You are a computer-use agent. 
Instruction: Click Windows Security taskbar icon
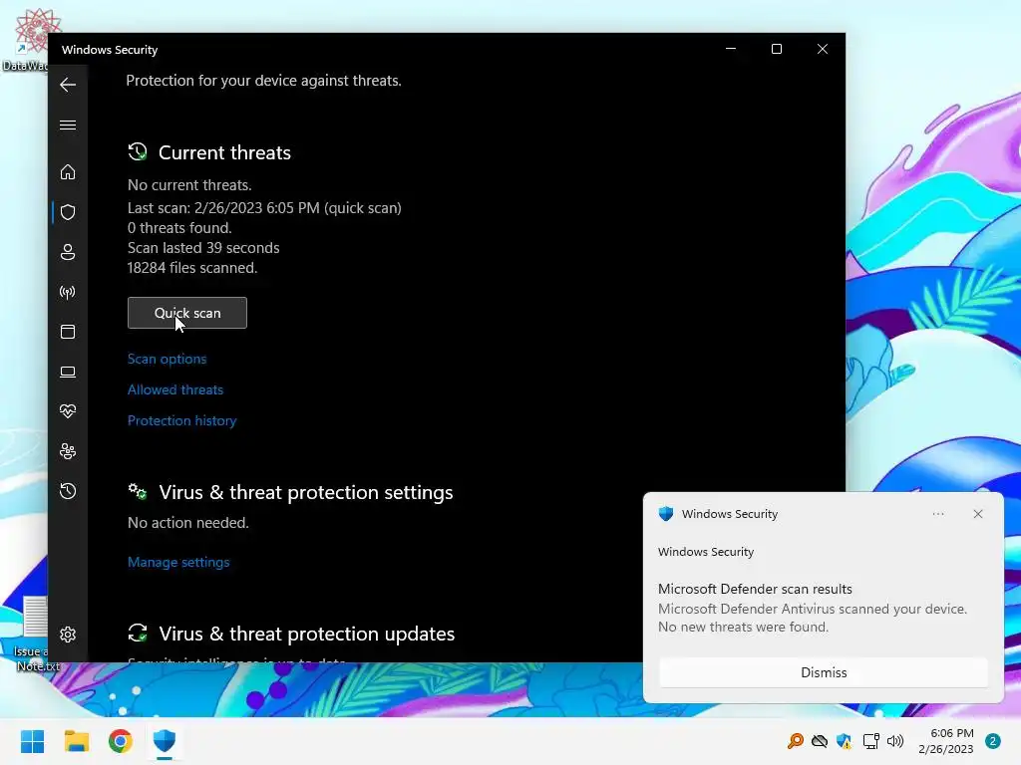coord(165,741)
